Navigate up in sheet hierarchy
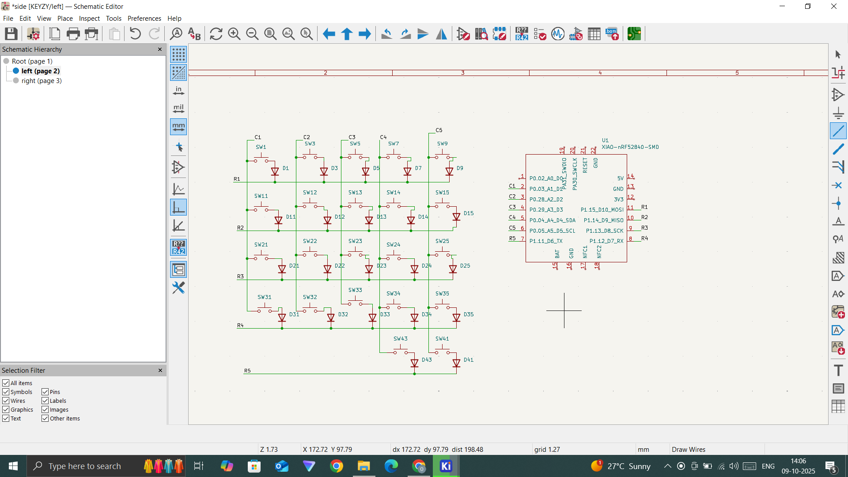This screenshot has height=477, width=848. point(347,34)
